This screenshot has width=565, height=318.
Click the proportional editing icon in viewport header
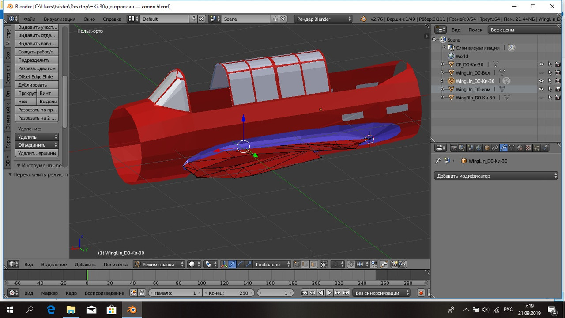tap(336, 264)
